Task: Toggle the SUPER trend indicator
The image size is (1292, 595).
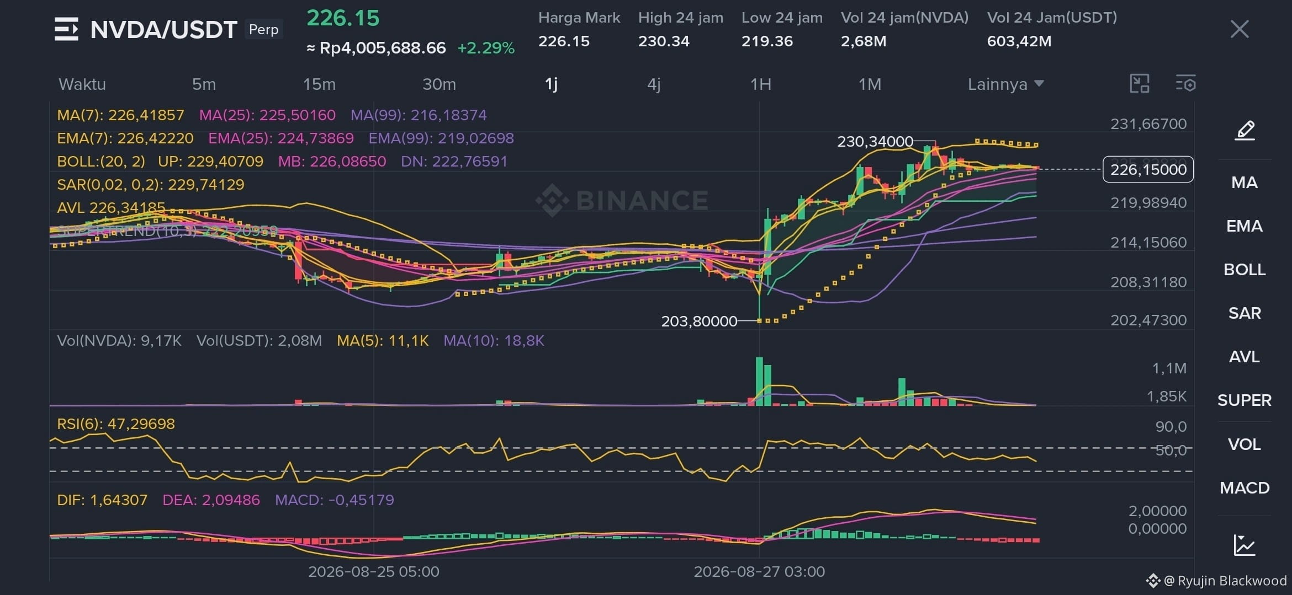Action: coord(1245,400)
